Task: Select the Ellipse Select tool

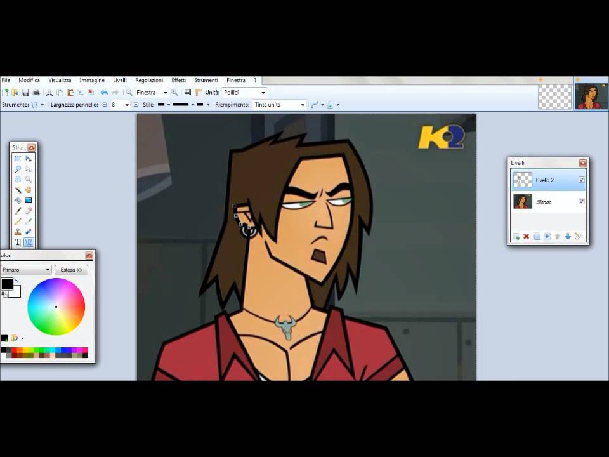Action: click(18, 180)
